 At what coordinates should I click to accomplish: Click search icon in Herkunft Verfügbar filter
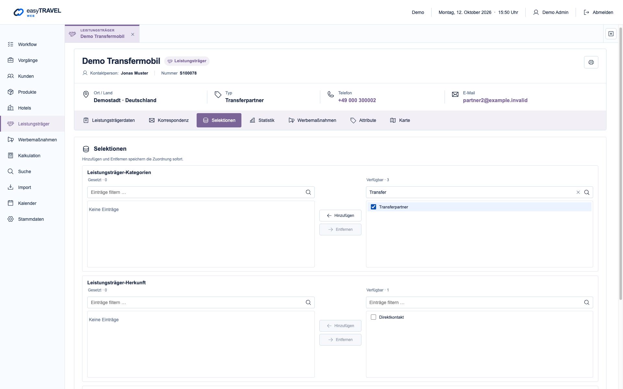587,302
